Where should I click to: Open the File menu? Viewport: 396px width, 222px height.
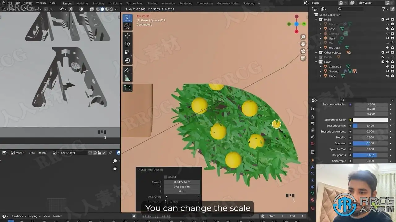point(10,3)
